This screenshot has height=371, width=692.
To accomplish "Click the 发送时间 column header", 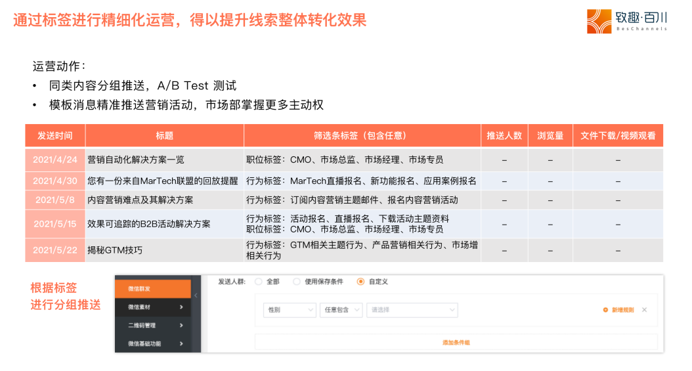I will [x=55, y=135].
